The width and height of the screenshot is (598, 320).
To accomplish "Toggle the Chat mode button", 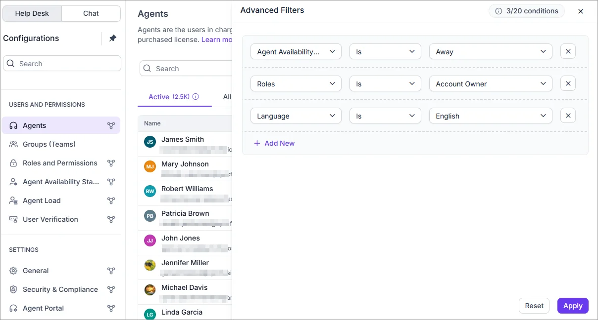I will tap(91, 13).
